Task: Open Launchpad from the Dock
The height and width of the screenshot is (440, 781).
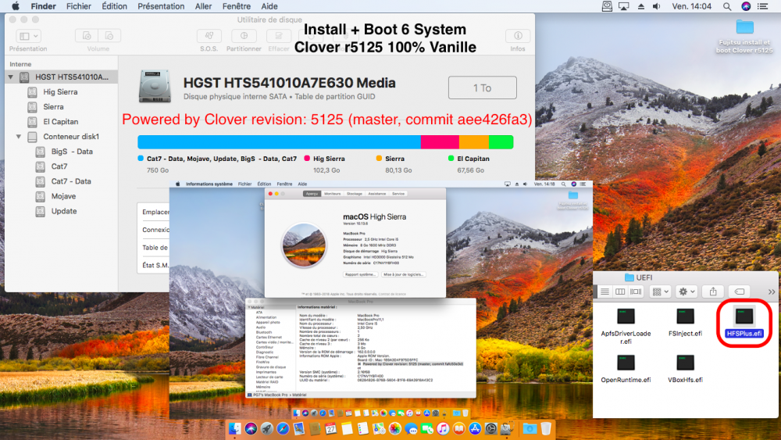Action: point(266,428)
